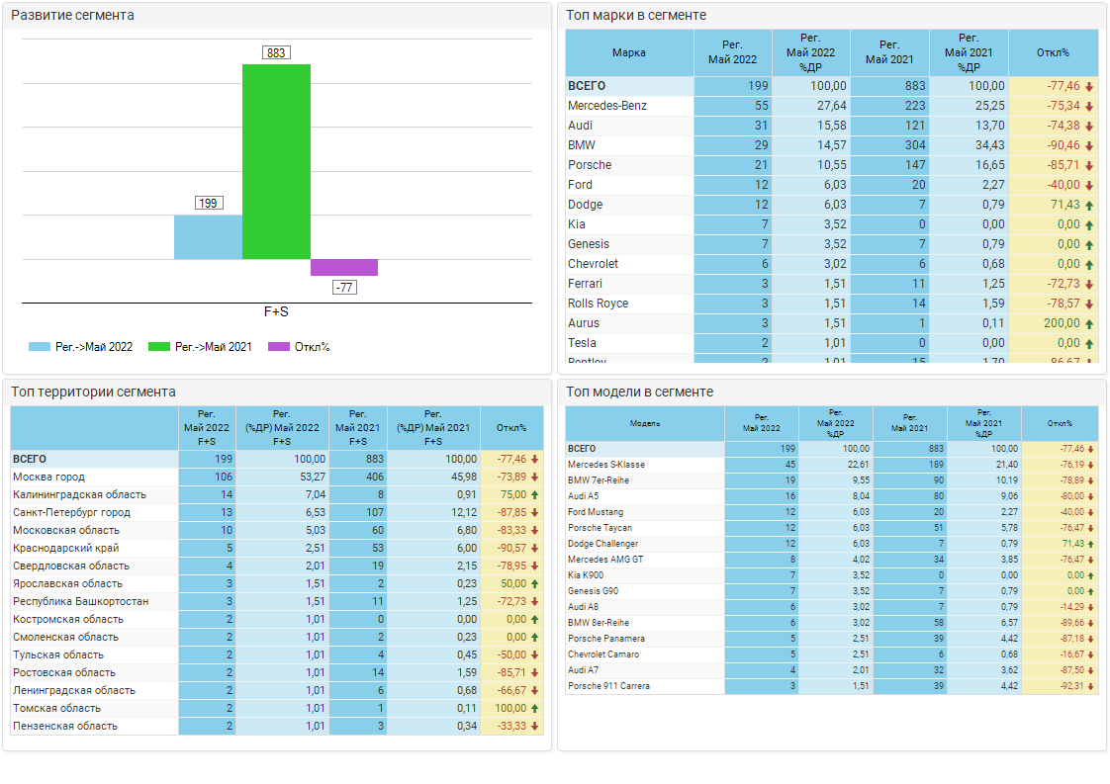This screenshot has height=784, width=1110.
Task: Click the Топ территории сегмента panel title
Action: point(93,392)
